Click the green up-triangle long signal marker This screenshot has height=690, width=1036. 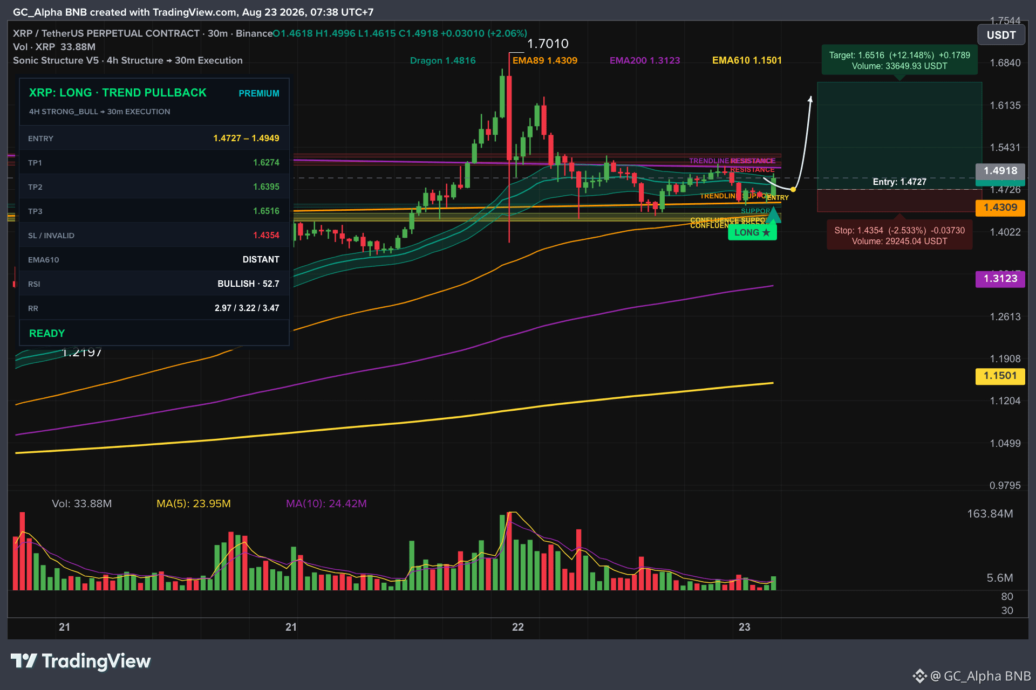coord(773,215)
